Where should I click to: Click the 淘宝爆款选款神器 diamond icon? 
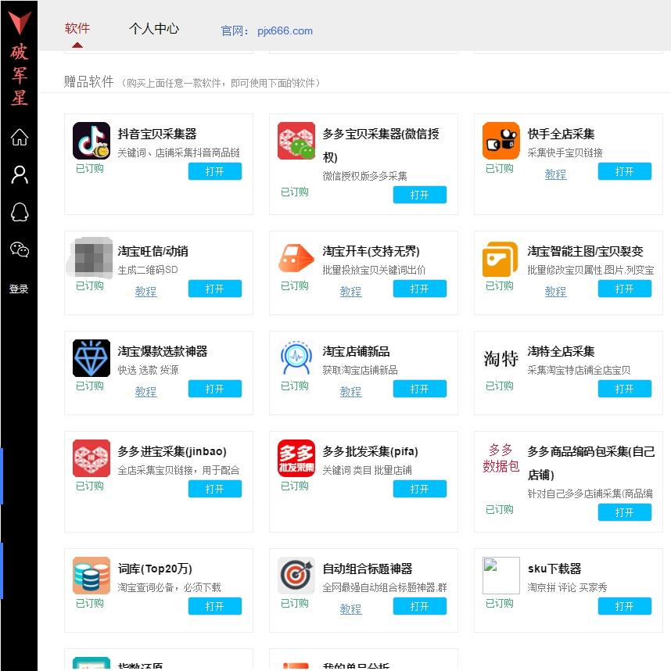click(x=91, y=358)
